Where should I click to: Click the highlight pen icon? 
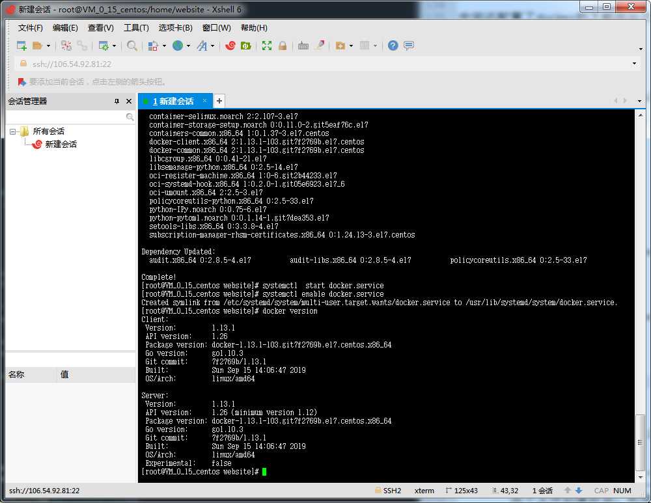click(319, 46)
